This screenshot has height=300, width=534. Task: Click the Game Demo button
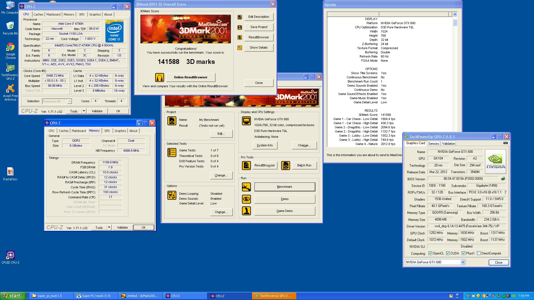pyautogui.click(x=285, y=211)
